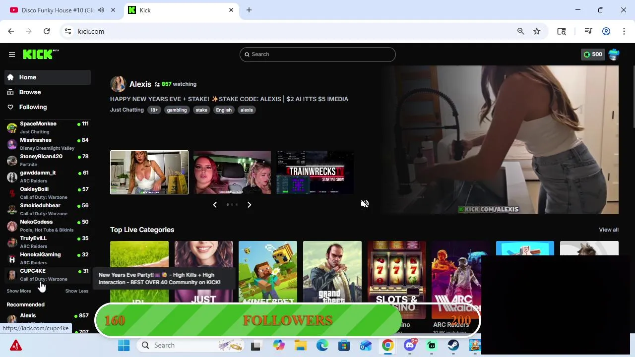
Task: Open a new browser tab
Action: (249, 10)
